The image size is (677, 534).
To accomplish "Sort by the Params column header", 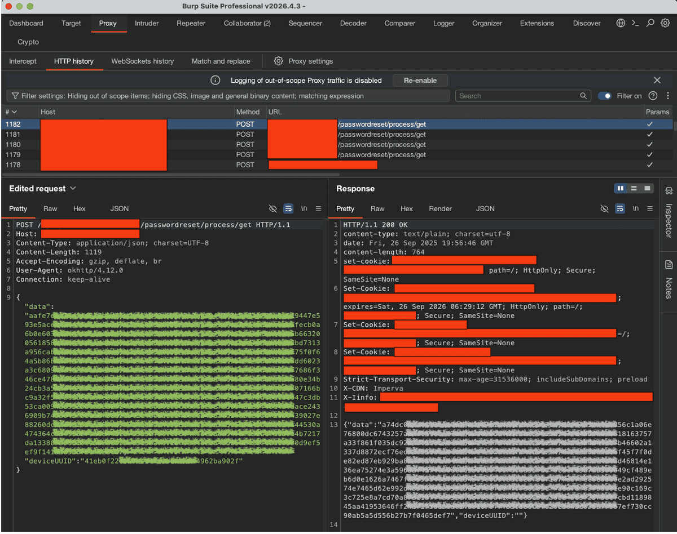I will (658, 112).
